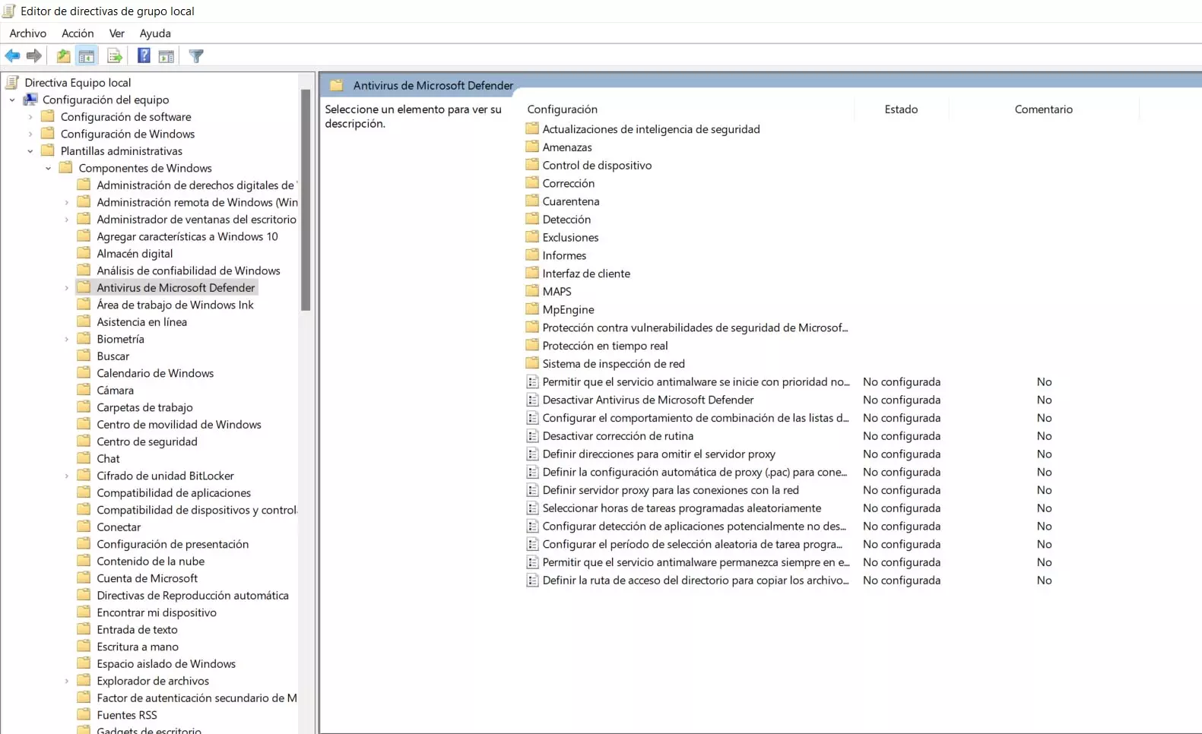Click the Cámara folder icon in tree
Screen dimensions: 1202x734
click(84, 390)
